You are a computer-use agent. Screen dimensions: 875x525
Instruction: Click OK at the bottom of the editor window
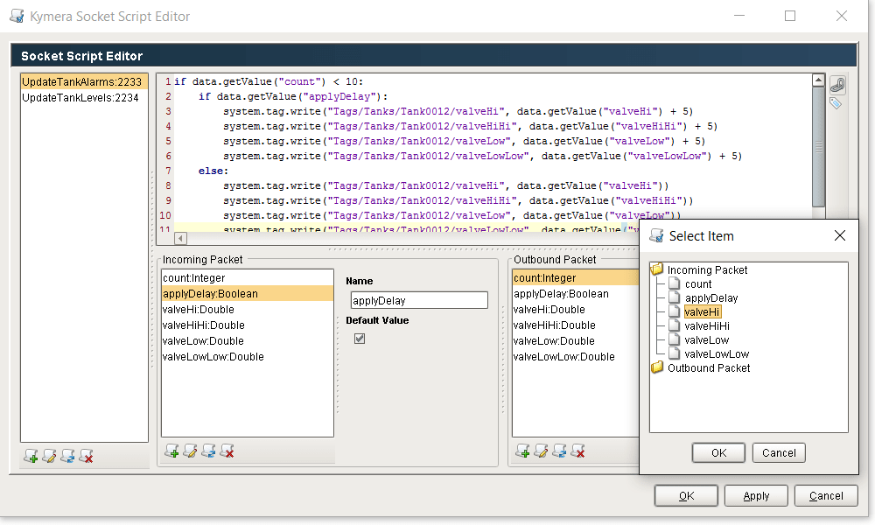(686, 495)
